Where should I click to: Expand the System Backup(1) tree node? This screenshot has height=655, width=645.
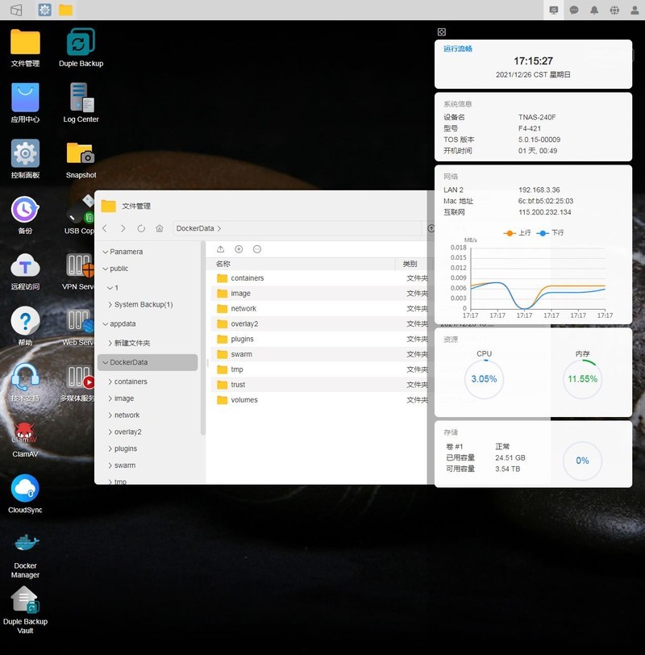[x=110, y=305]
